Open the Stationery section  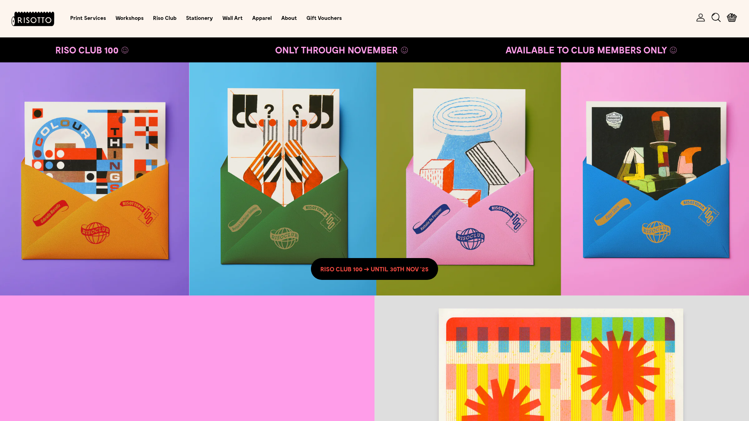tap(199, 18)
